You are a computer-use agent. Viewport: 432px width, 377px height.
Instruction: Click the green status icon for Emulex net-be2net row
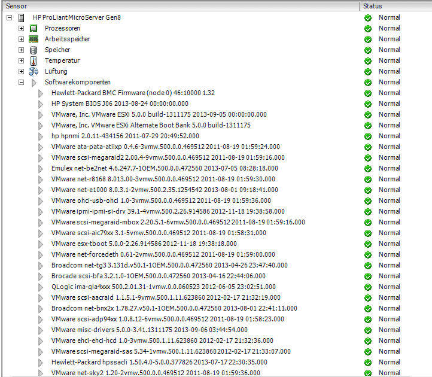pyautogui.click(x=368, y=169)
